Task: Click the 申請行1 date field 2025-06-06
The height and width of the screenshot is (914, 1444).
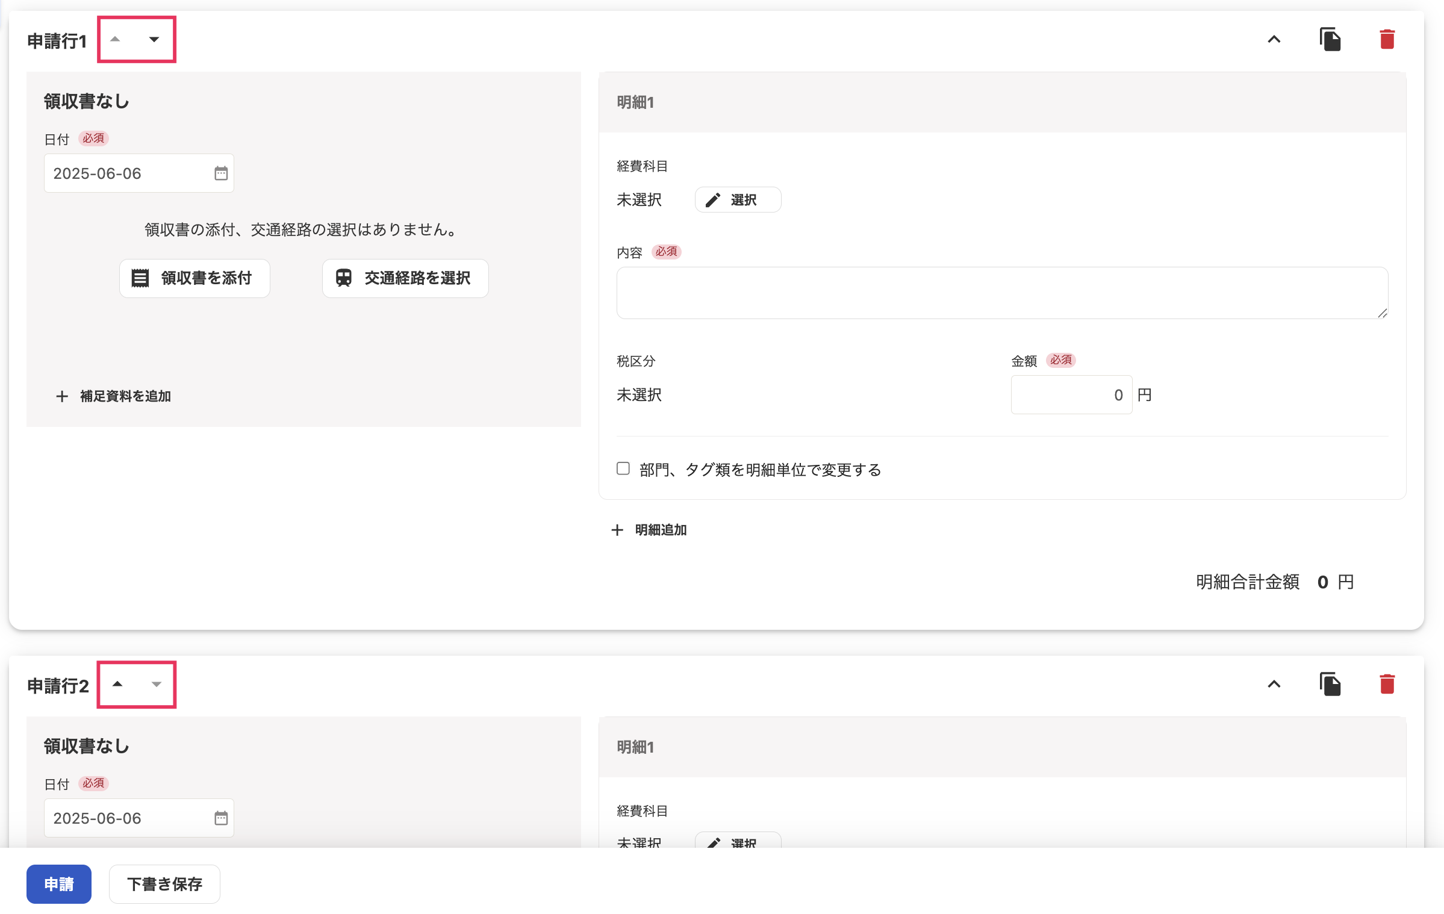Action: (139, 173)
